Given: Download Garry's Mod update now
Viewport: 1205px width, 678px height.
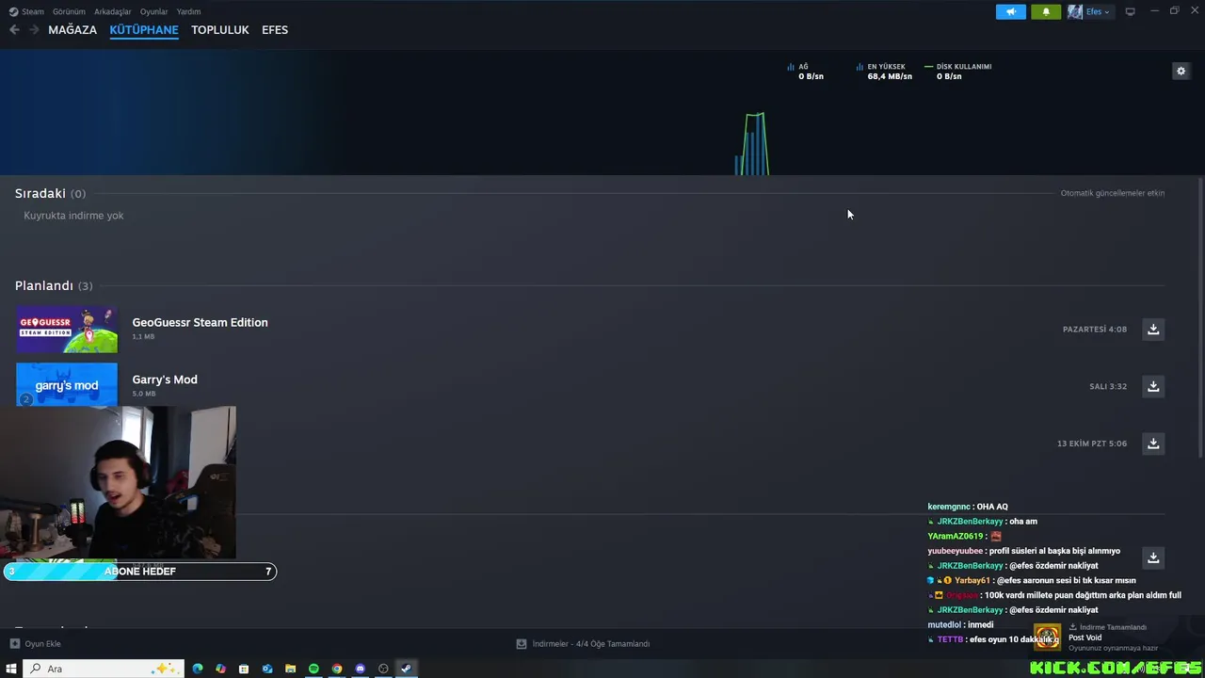Looking at the screenshot, I should coord(1153,386).
